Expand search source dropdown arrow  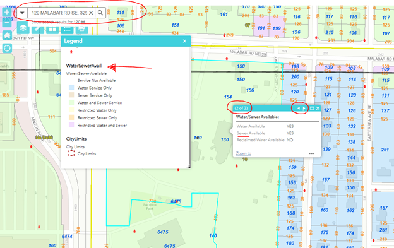click(22, 13)
